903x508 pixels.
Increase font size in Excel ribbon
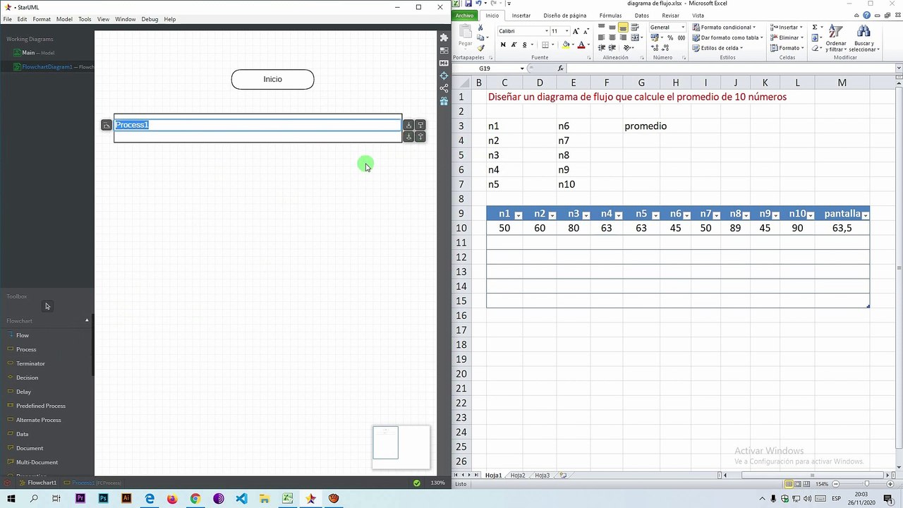[x=576, y=31]
